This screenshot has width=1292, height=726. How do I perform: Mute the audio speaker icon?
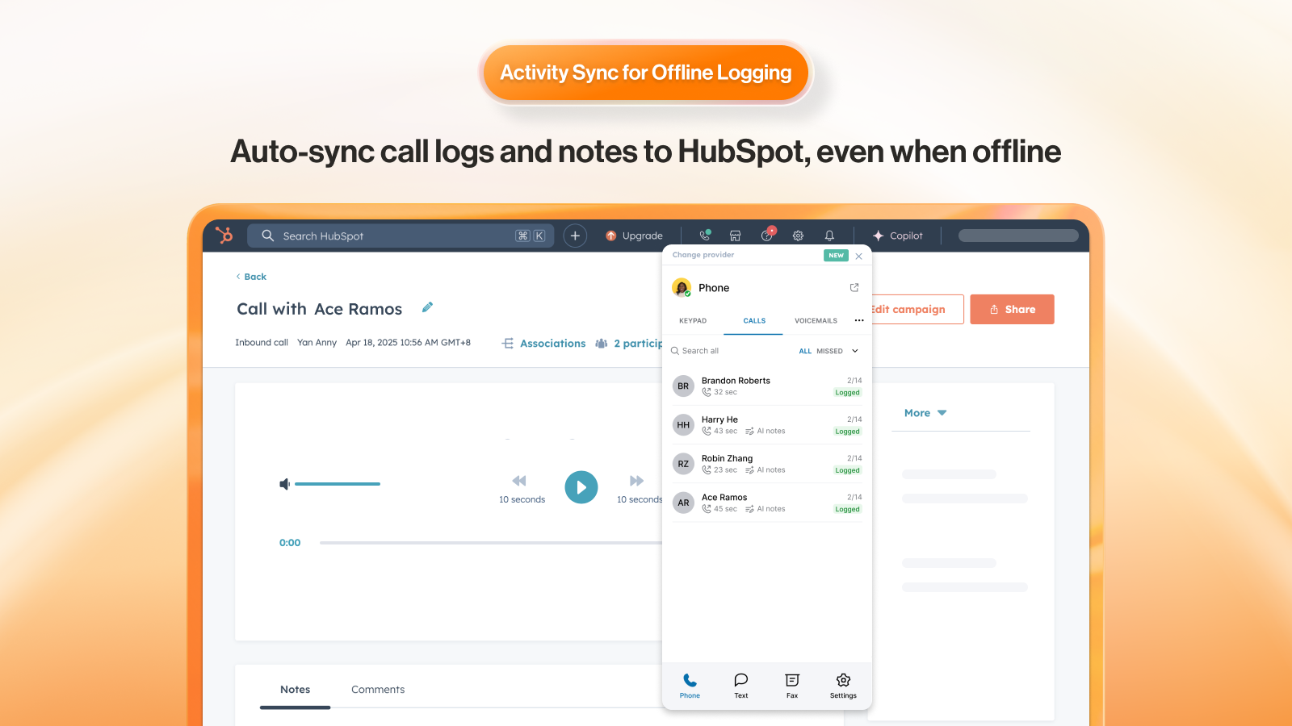point(284,484)
